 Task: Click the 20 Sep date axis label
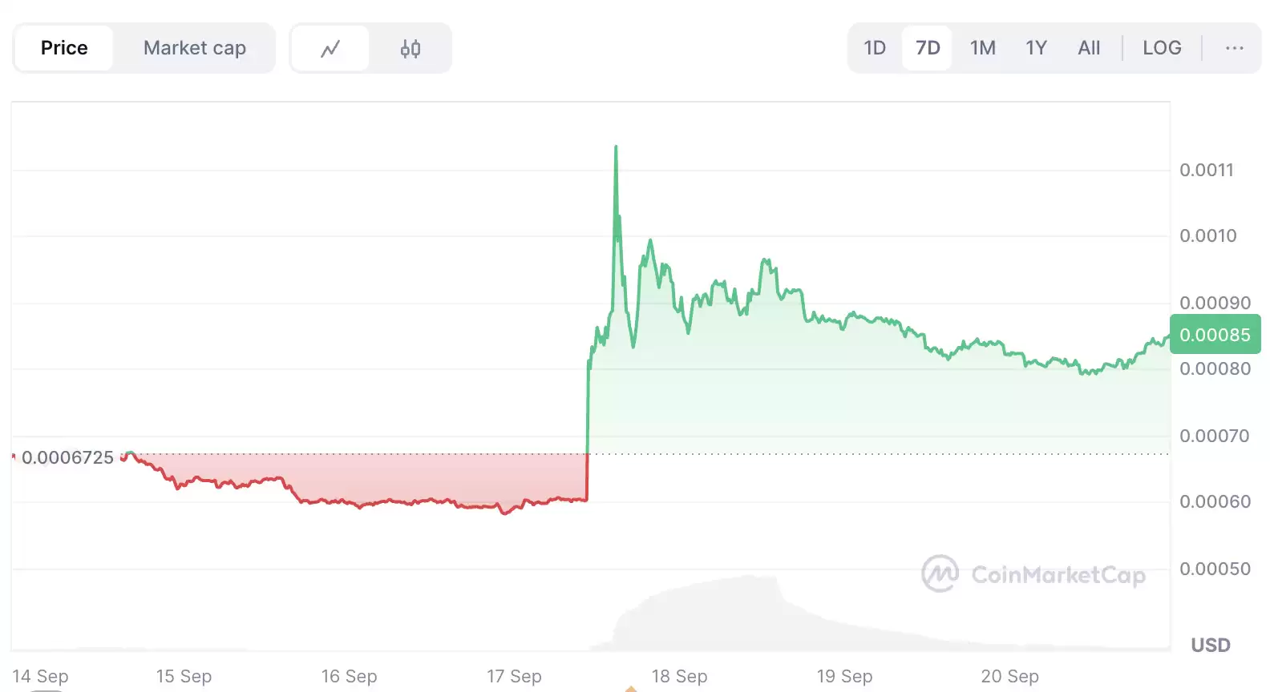coord(1009,676)
